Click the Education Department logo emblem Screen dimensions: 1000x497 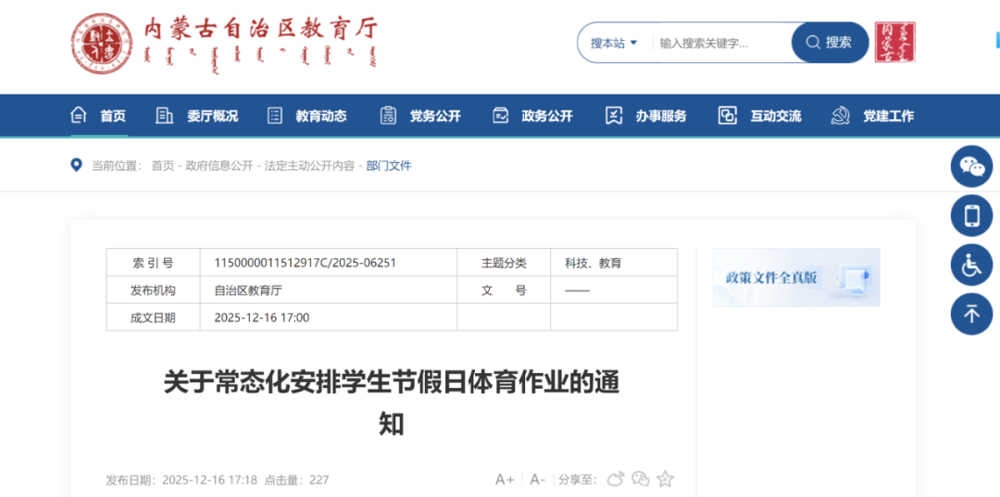point(102,43)
